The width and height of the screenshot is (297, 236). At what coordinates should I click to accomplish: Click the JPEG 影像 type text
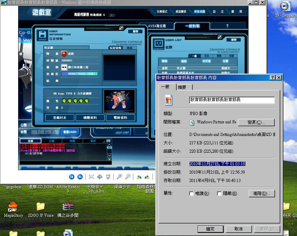[198, 113]
